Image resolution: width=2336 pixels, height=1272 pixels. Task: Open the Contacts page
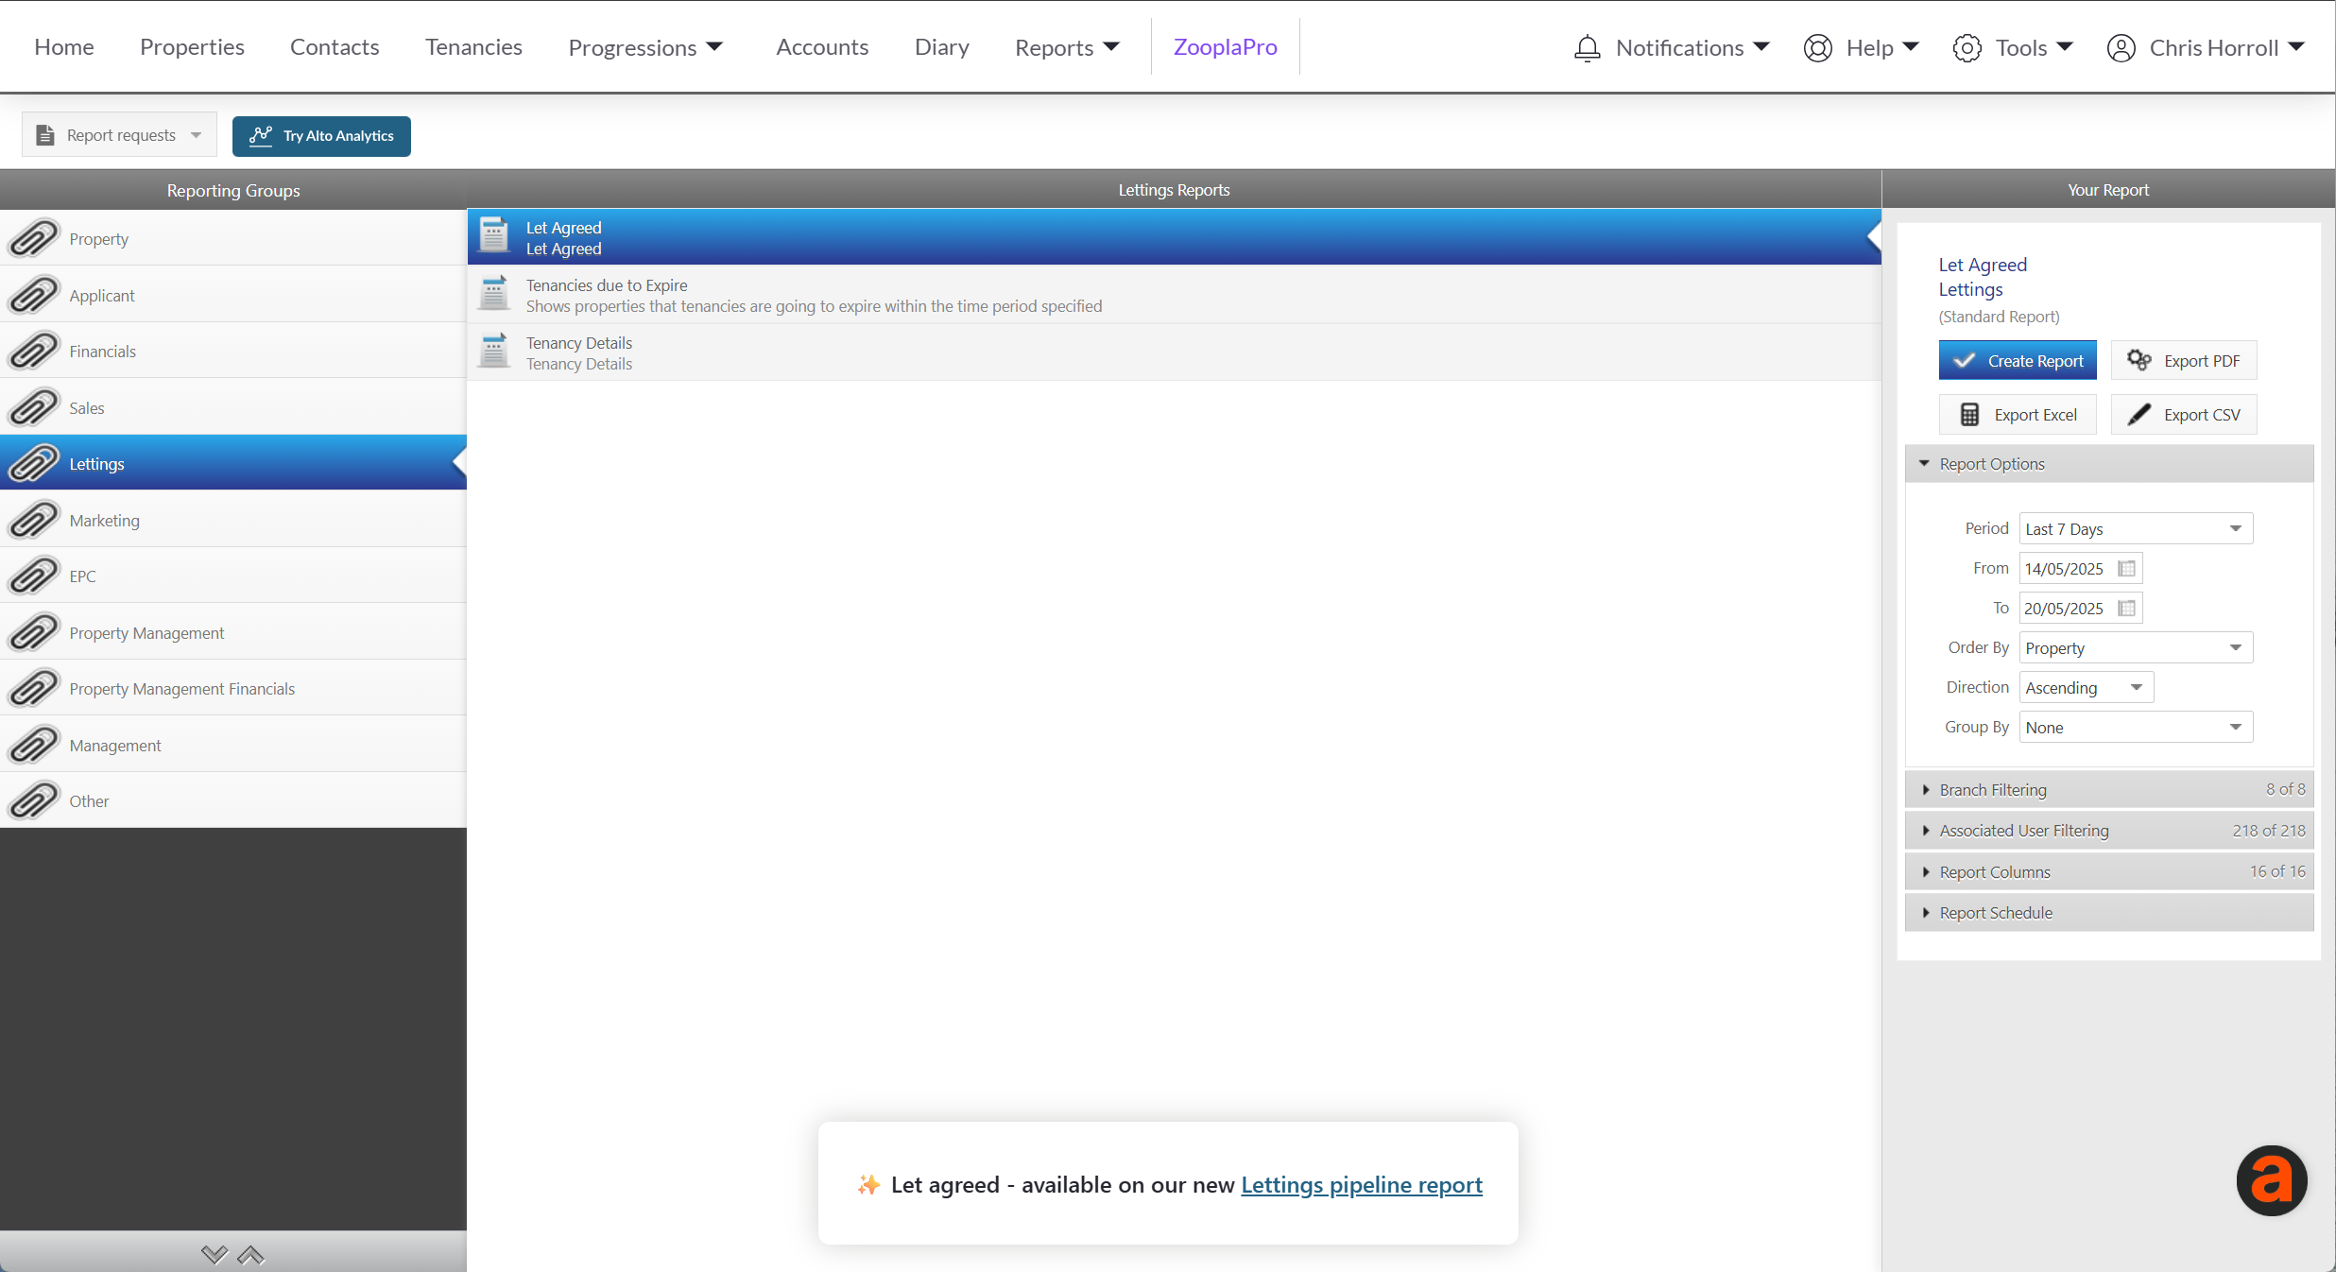(335, 46)
